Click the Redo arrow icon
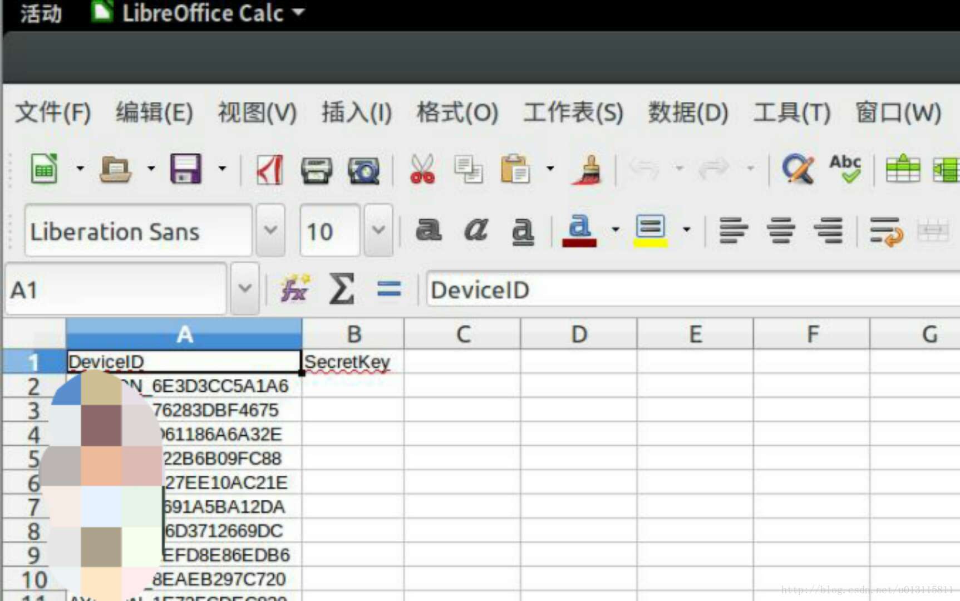960x601 pixels. click(x=714, y=169)
